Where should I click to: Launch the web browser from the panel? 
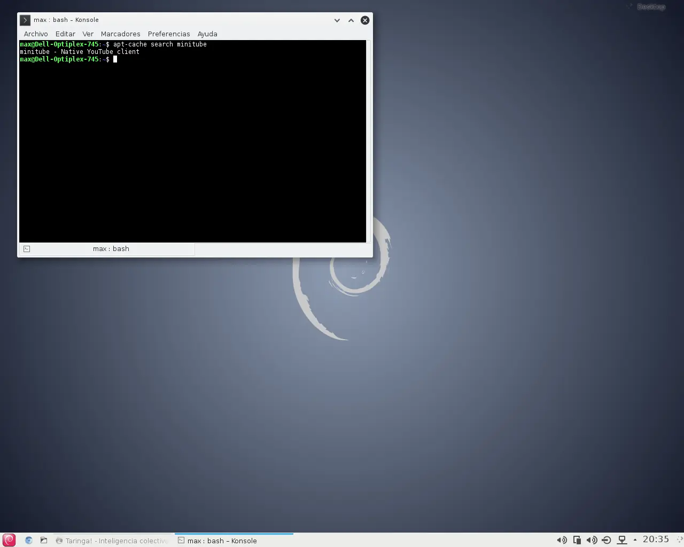[x=29, y=541]
